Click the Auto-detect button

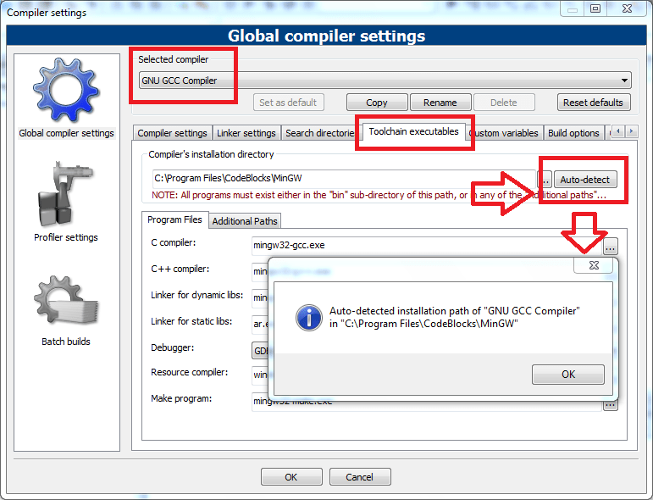click(x=585, y=180)
